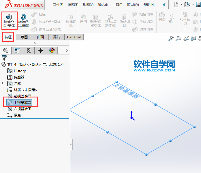Select the 零件4 root tree item
The width and height of the screenshot is (201, 173).
click(32, 64)
